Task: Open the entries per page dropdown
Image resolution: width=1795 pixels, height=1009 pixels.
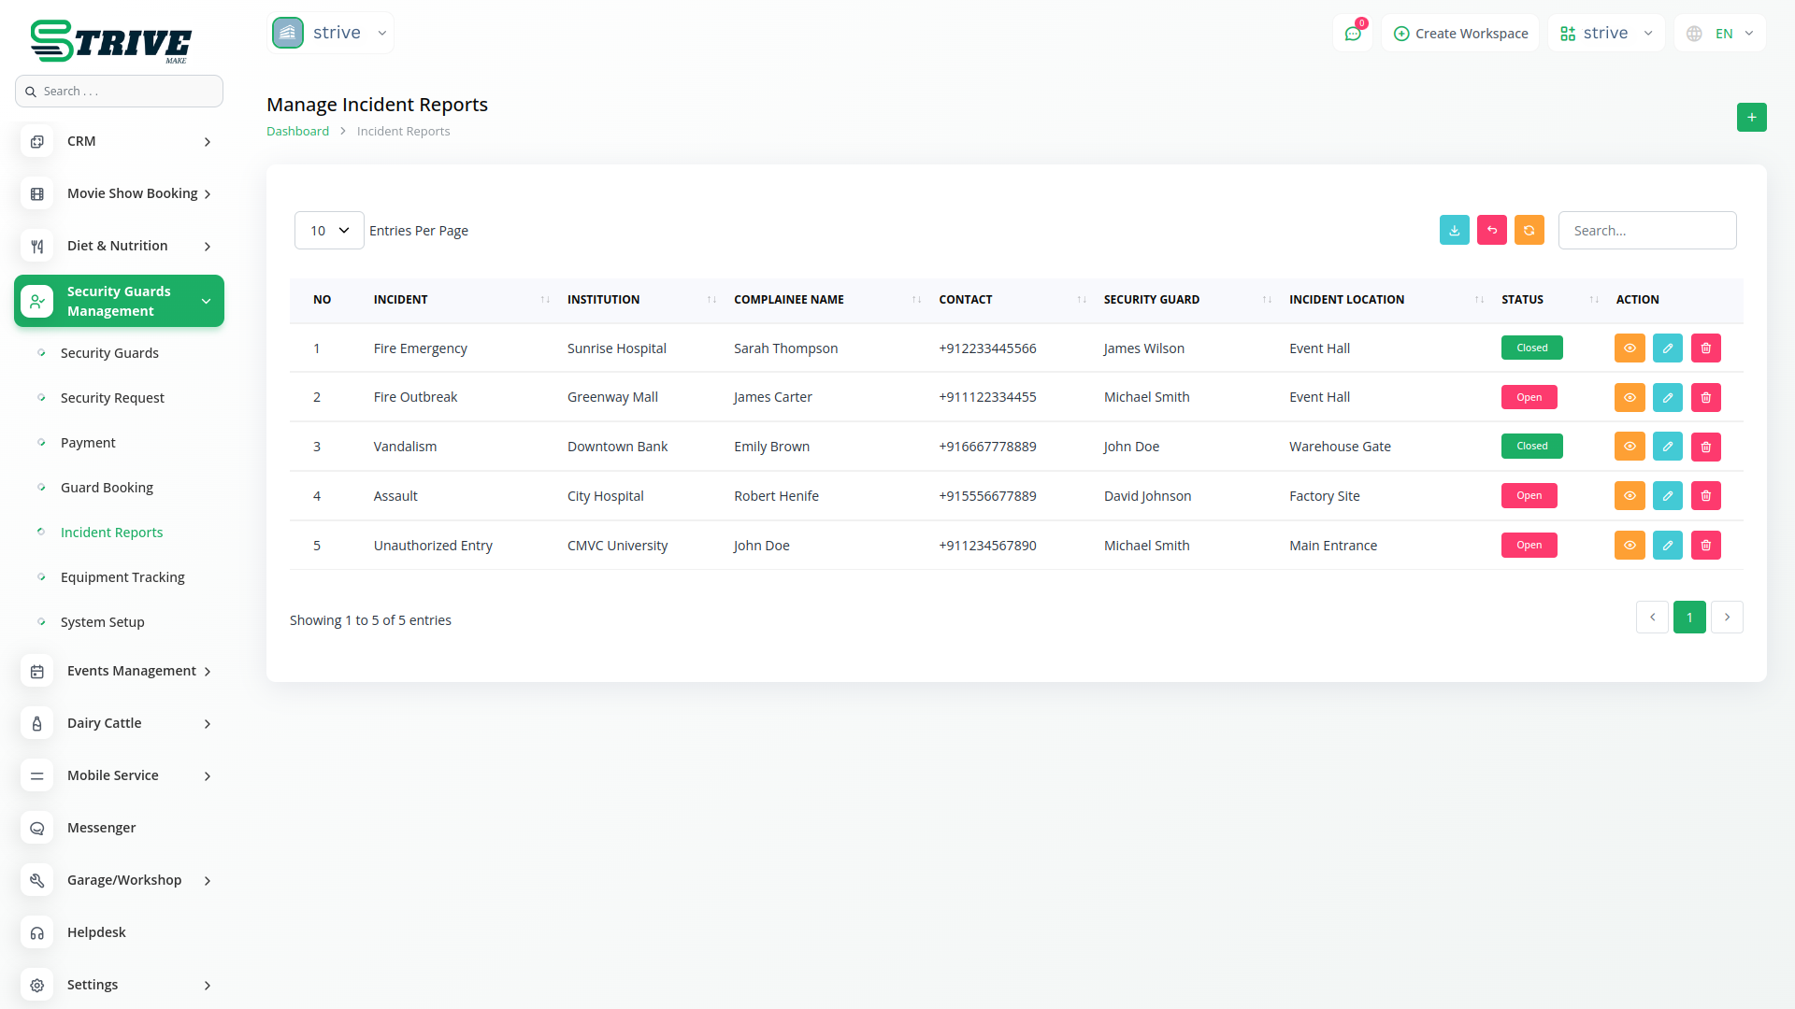Action: point(329,231)
